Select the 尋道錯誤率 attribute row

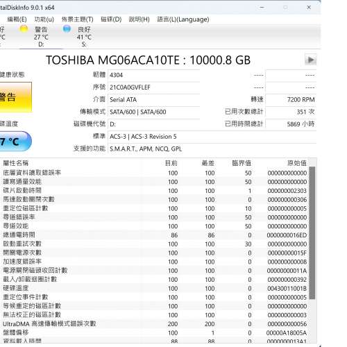155,217
